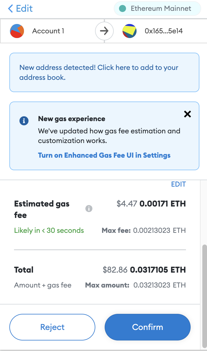Click the blue info icon in the gas notice
Image resolution: width=207 pixels, height=351 pixels.
coord(24,121)
